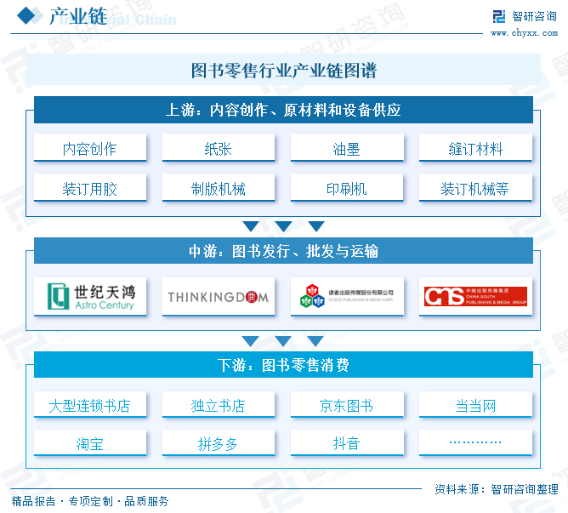Select the 拼多多 box

tap(219, 442)
